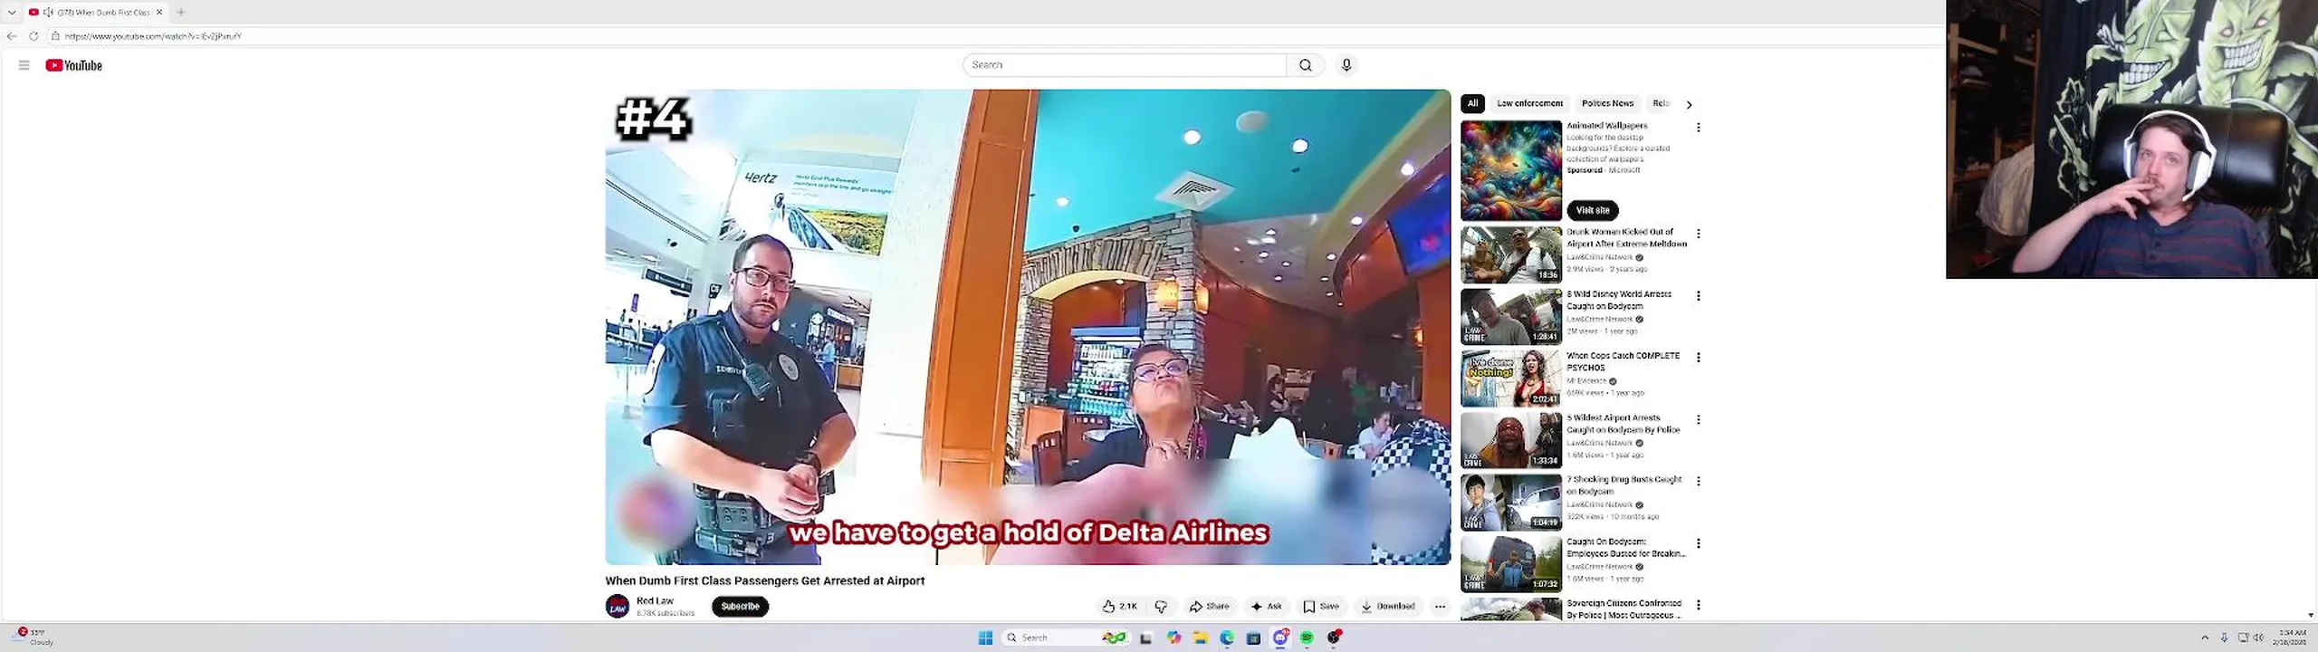Open the network icon in system tray
The height and width of the screenshot is (652, 2318).
pos(2242,638)
